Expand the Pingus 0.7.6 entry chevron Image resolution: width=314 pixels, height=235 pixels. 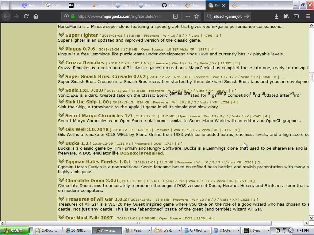coord(61,49)
